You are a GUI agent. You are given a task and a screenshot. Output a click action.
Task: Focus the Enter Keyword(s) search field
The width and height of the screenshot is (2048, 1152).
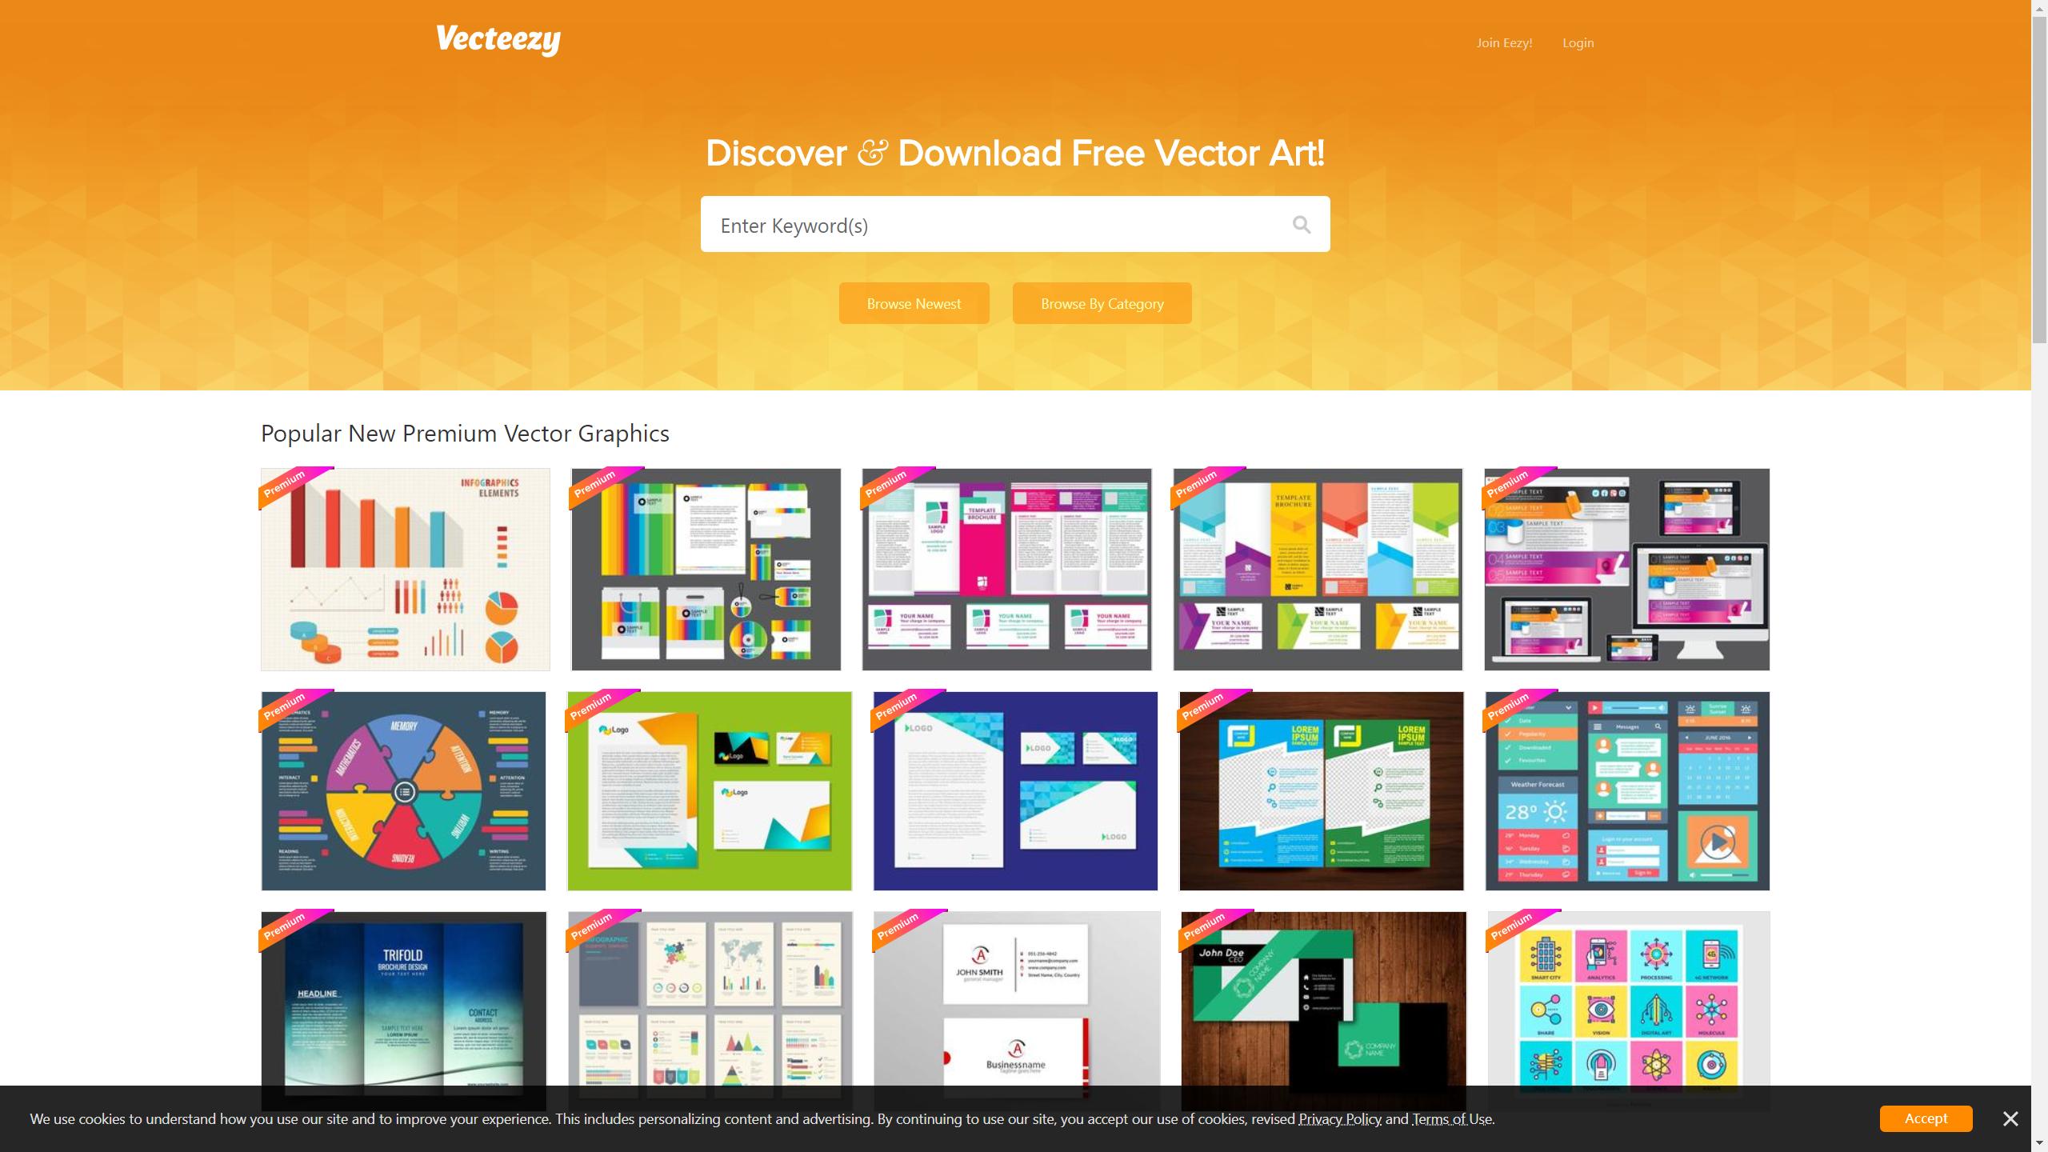992,225
